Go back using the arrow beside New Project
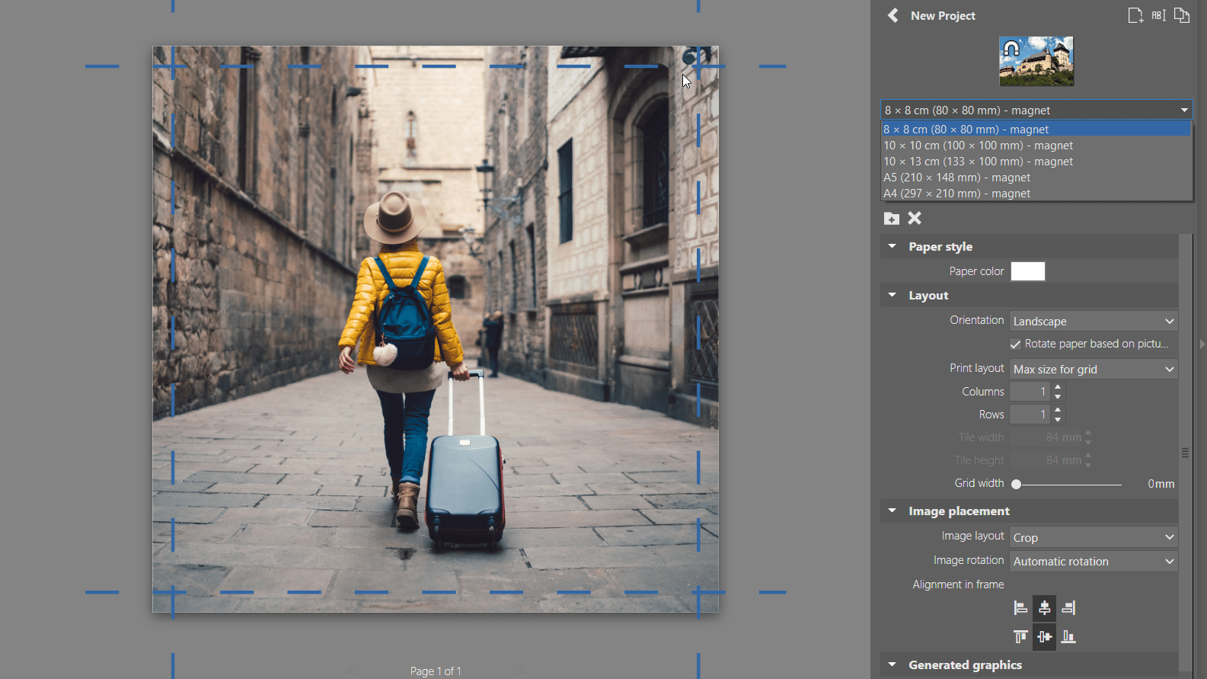Image resolution: width=1207 pixels, height=679 pixels. 893,15
